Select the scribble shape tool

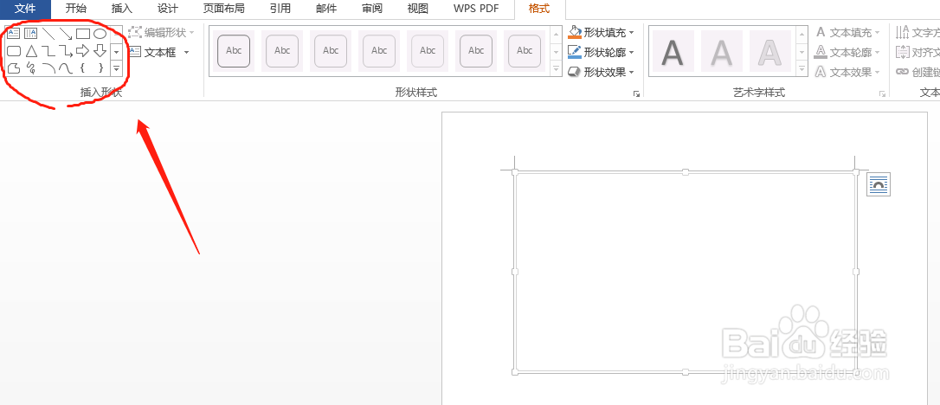(x=30, y=68)
